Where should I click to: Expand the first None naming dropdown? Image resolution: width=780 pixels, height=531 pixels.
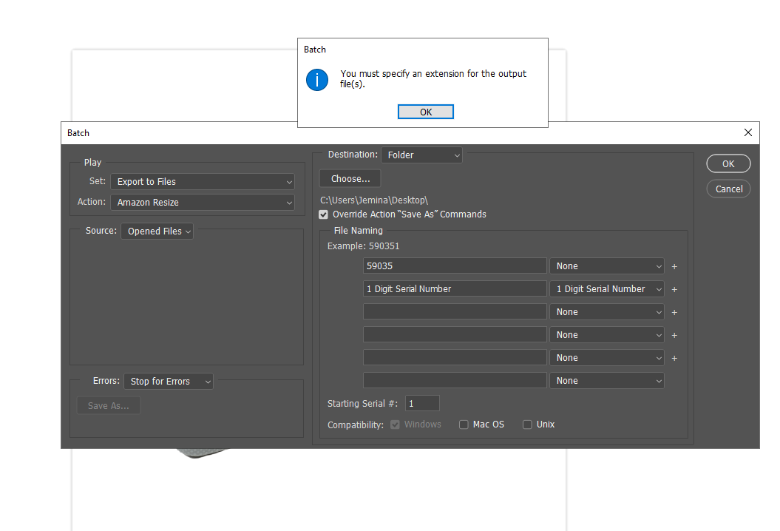pyautogui.click(x=606, y=265)
